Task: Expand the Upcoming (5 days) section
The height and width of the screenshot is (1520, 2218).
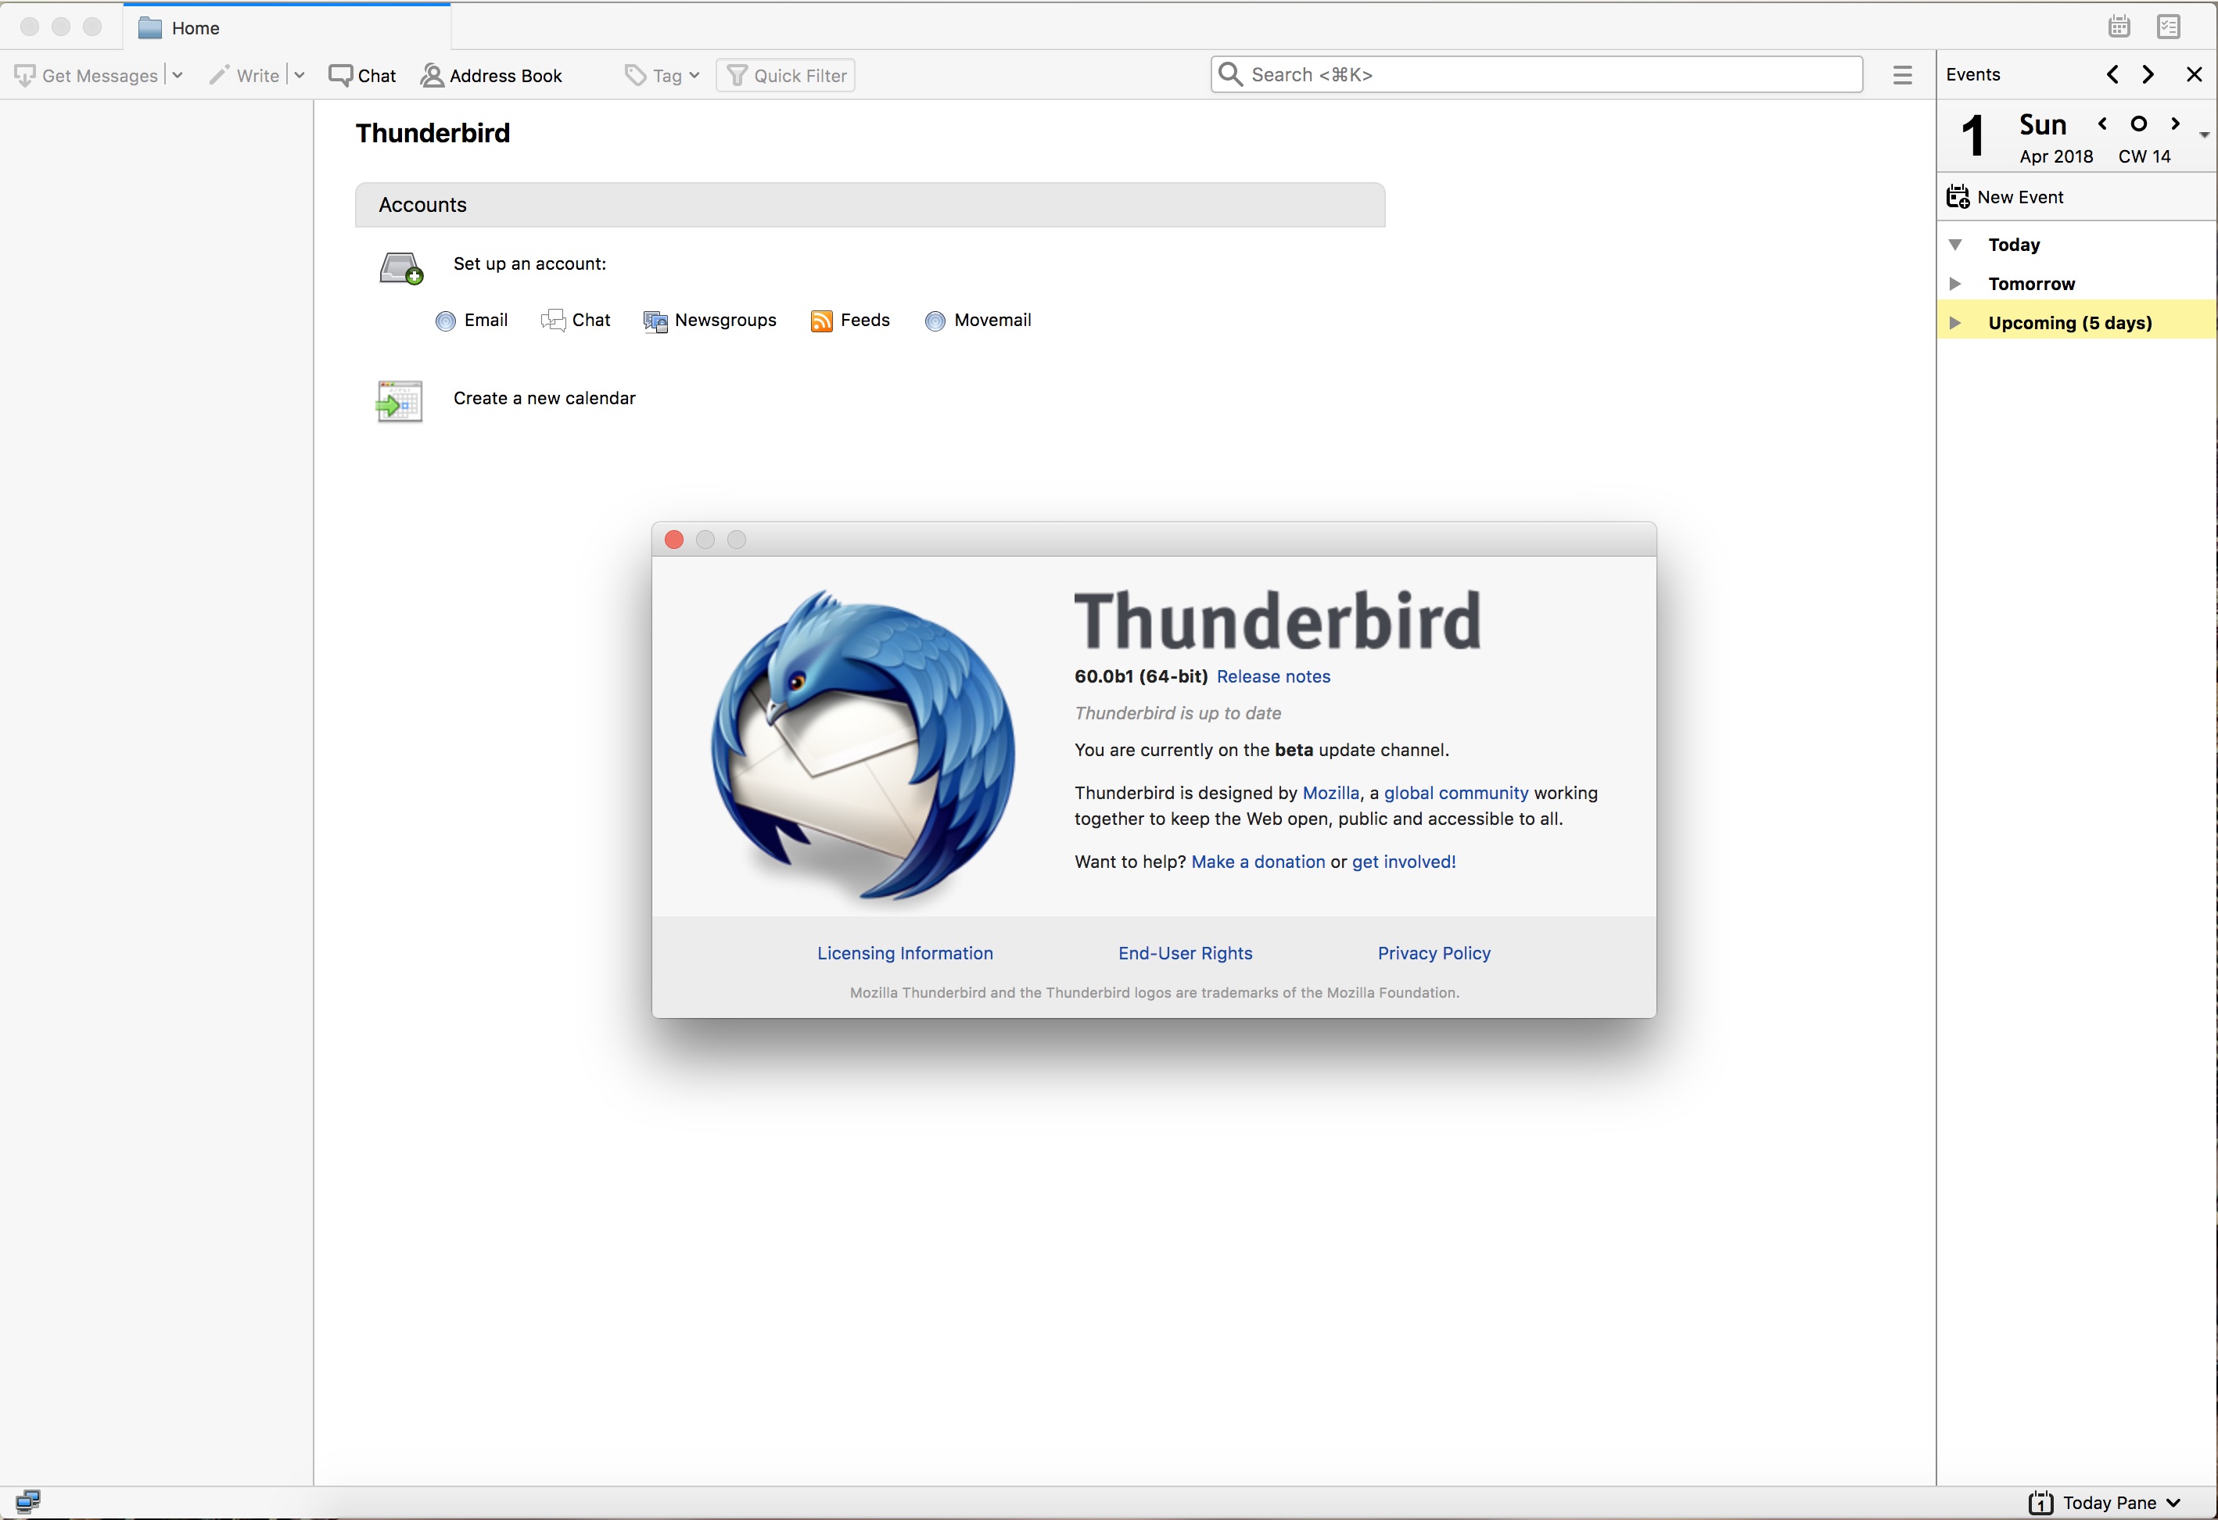Action: click(1954, 322)
